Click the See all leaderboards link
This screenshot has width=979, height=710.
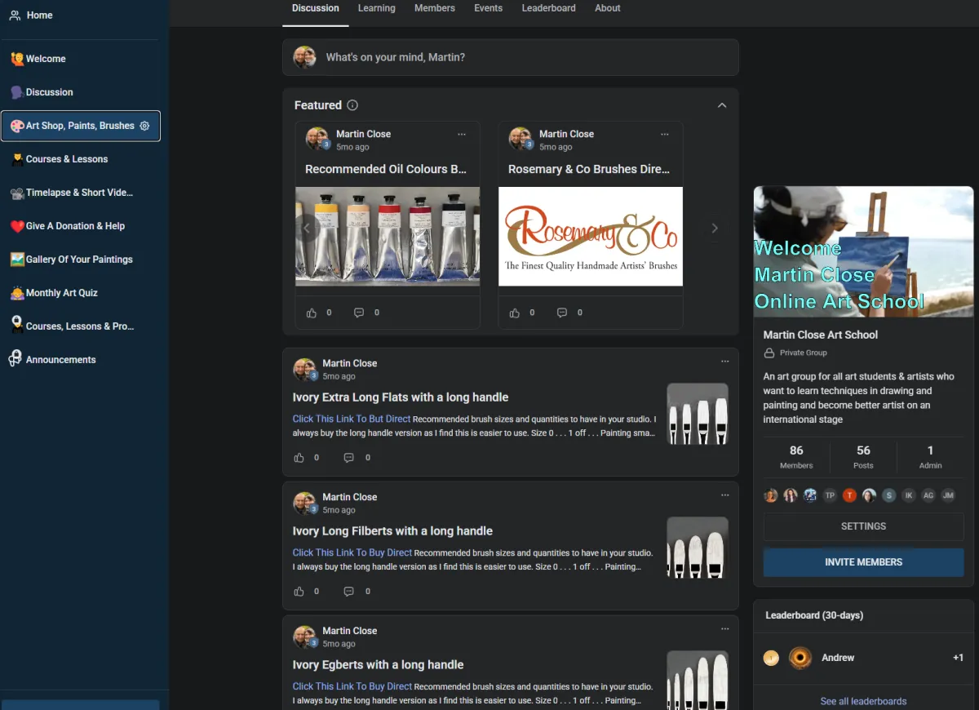[863, 701]
